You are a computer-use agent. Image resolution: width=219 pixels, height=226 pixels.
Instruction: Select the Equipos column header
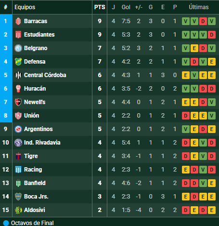25,7
